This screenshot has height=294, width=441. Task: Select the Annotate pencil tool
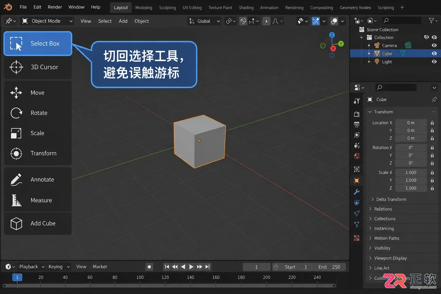[x=38, y=180]
